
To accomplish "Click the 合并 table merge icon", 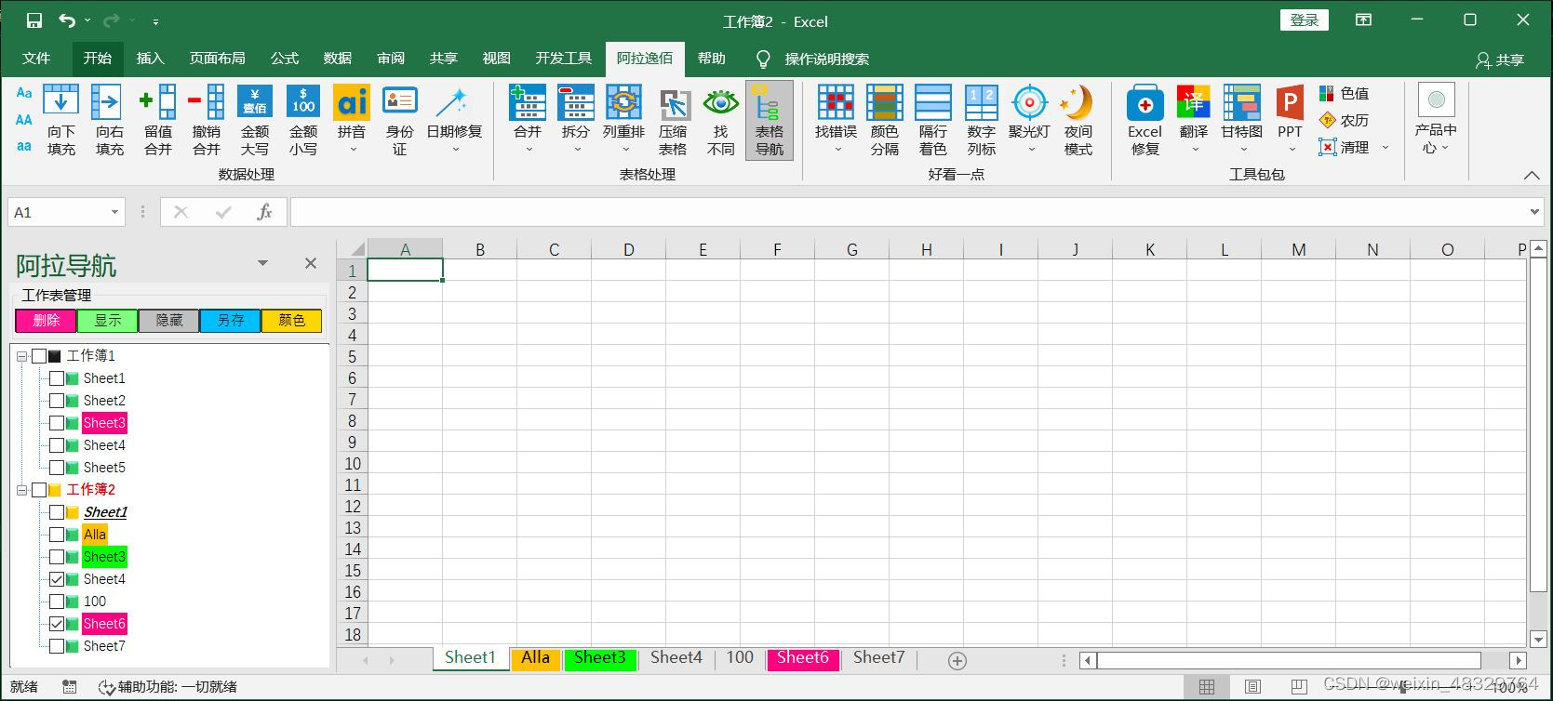I will [x=528, y=102].
